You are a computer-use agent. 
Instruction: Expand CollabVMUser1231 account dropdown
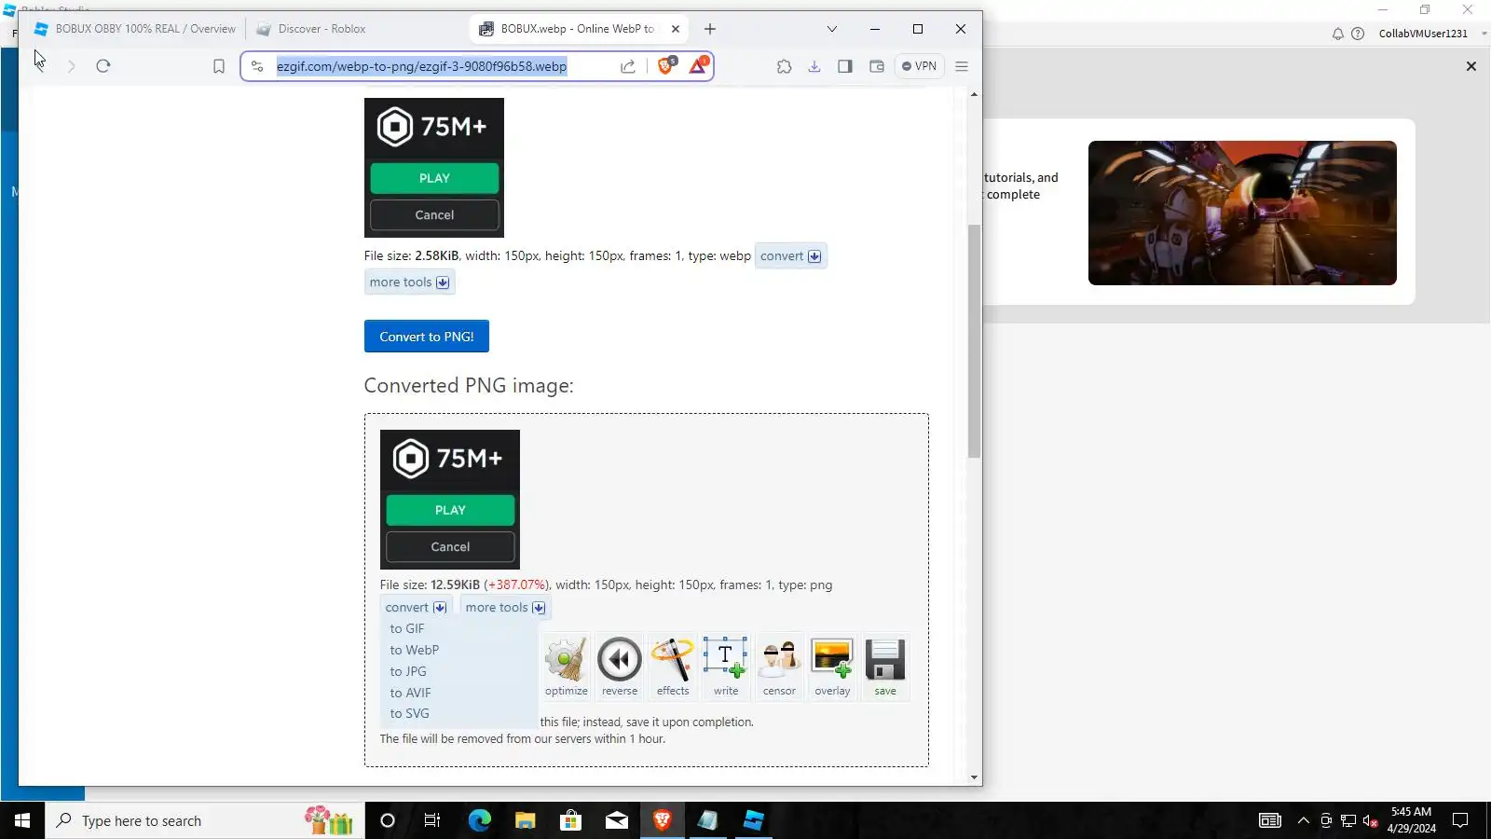1484,34
